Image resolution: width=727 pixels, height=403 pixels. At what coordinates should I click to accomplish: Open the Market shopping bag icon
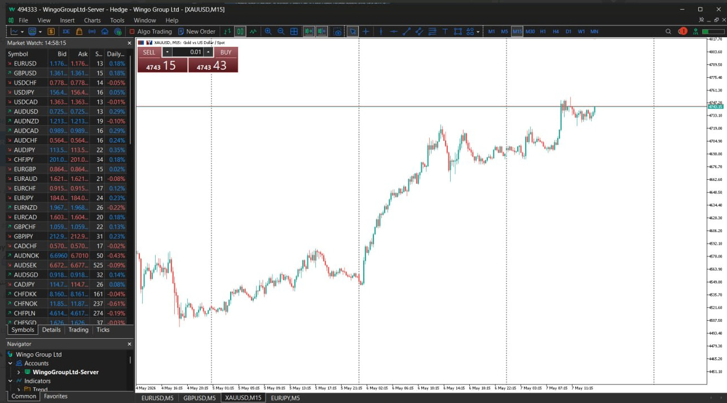tap(79, 32)
